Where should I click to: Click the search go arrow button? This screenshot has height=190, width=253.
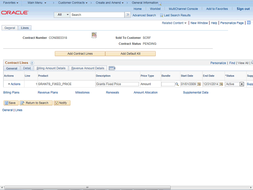[x=128, y=15]
